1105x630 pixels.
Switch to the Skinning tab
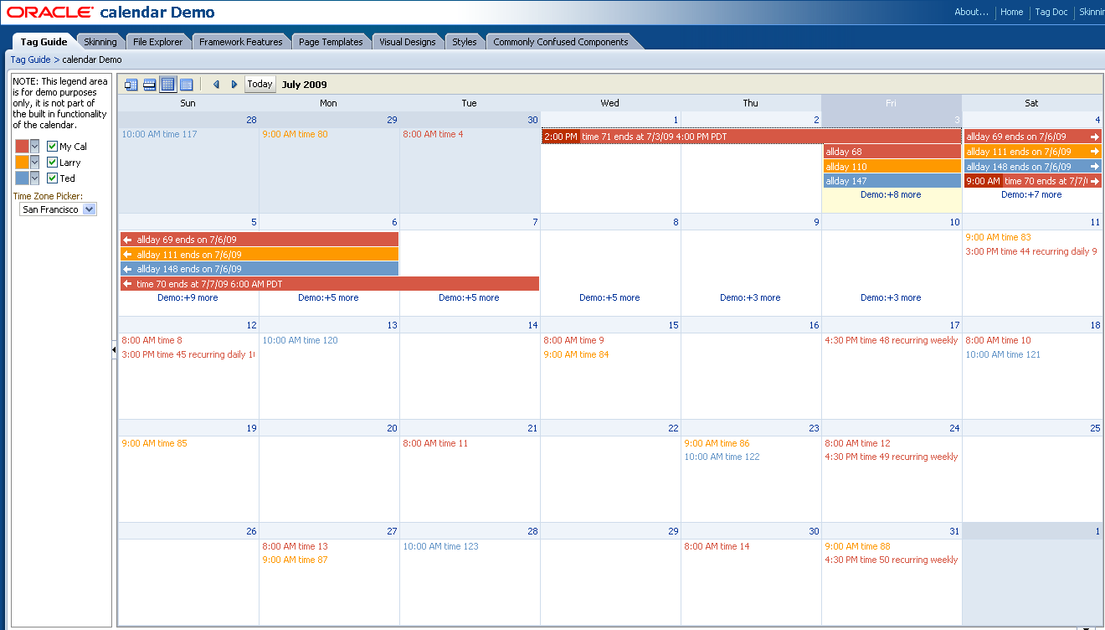(100, 42)
